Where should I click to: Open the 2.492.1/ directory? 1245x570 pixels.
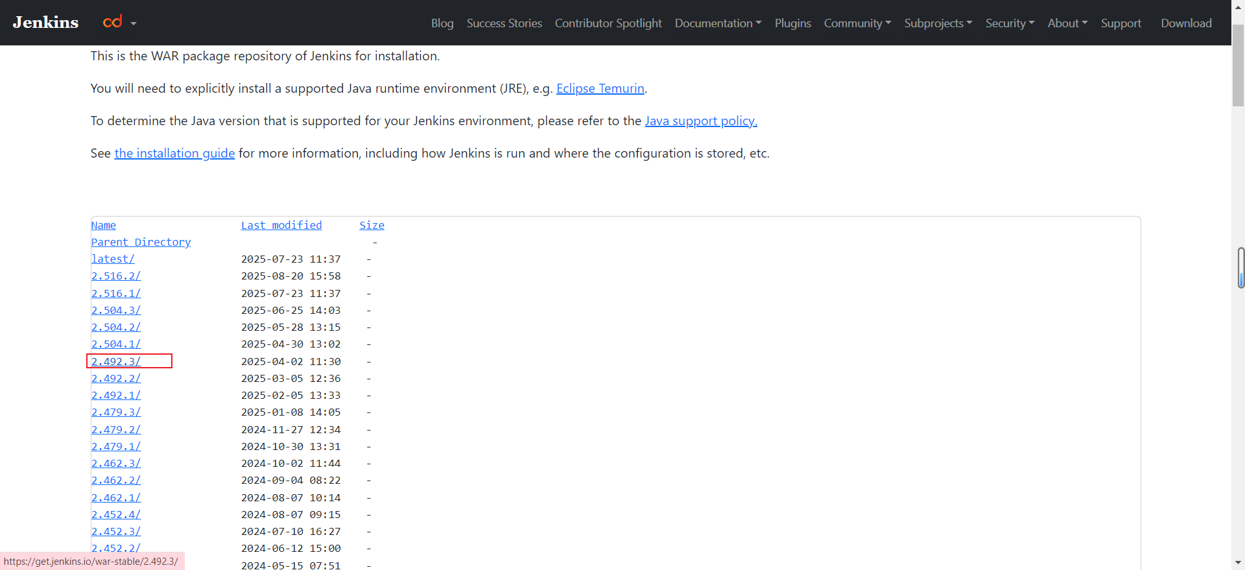(116, 395)
